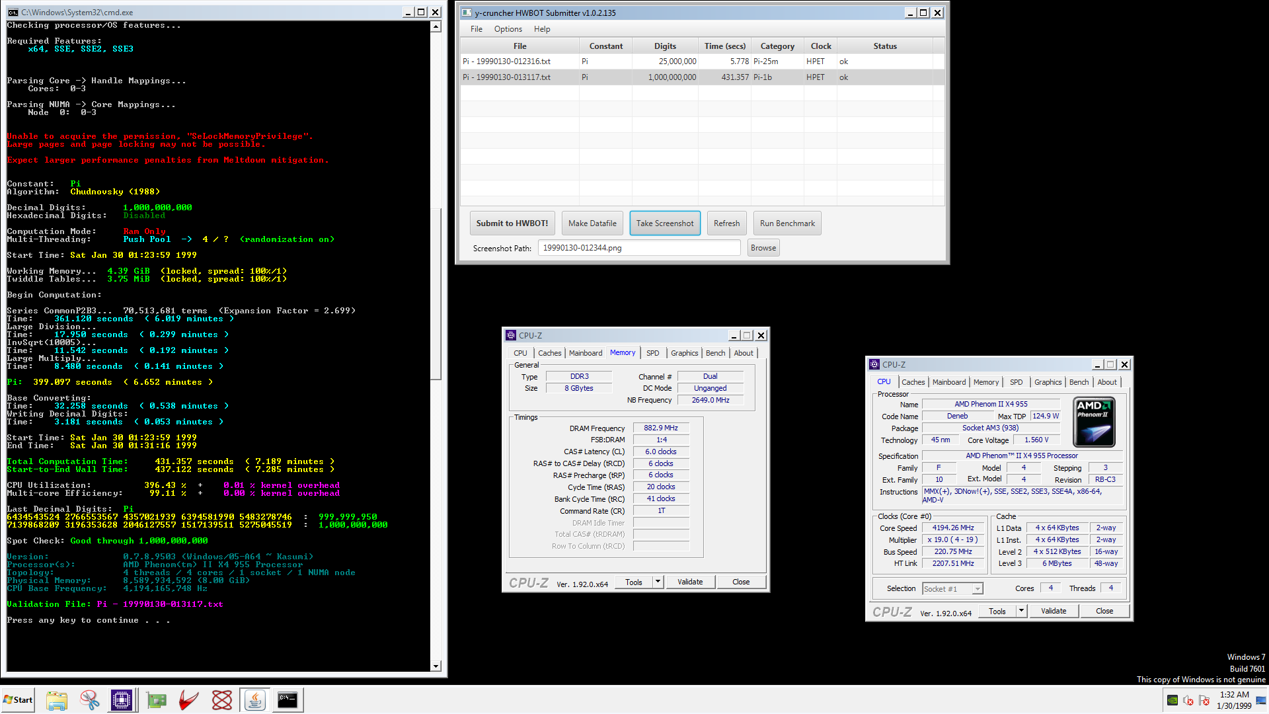Click the red swoosh taskbar icon
This screenshot has width=1269, height=714.
(x=189, y=700)
